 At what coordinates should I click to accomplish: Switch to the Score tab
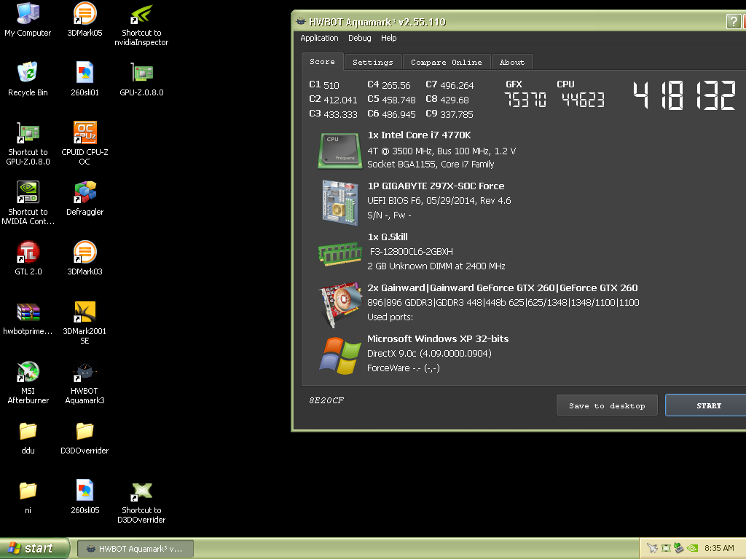tap(322, 62)
